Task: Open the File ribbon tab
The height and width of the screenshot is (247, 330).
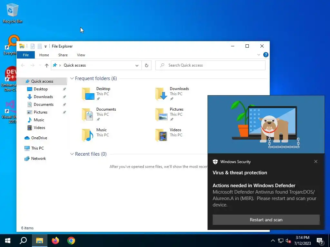Action: 26,55
